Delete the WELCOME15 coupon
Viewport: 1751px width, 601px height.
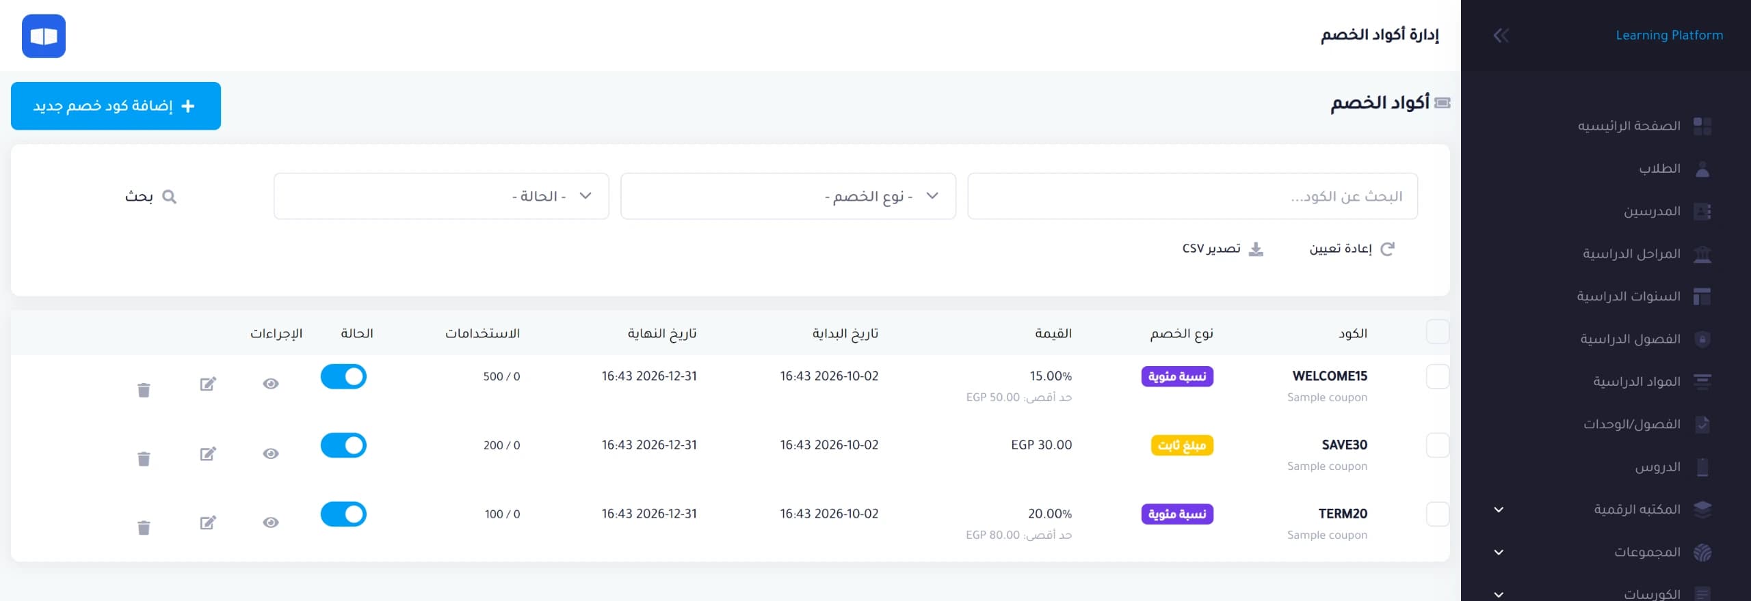click(x=144, y=390)
